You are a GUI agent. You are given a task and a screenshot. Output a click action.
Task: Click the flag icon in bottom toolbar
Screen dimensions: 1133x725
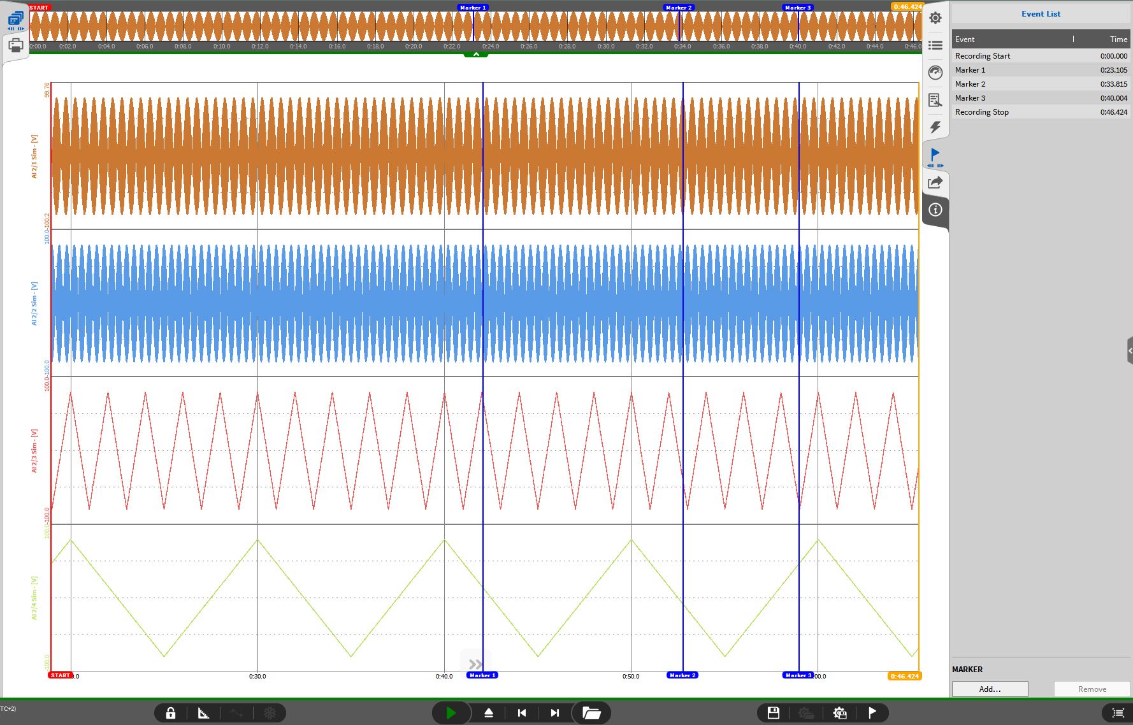point(872,713)
